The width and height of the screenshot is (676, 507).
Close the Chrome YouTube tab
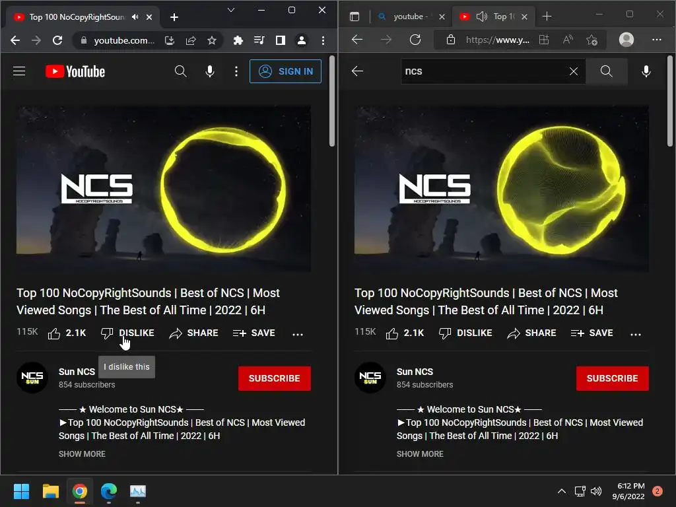click(149, 17)
